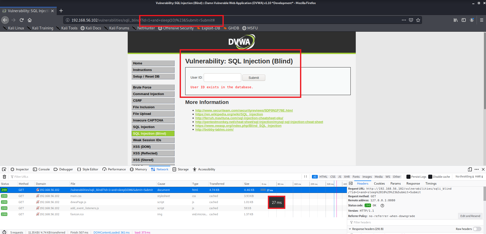
Task: Select the Cookies tab in request details
Action: click(379, 184)
